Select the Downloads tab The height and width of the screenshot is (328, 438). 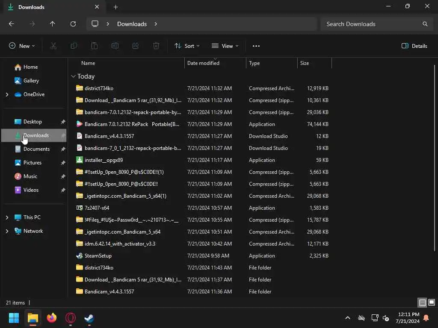point(53,7)
